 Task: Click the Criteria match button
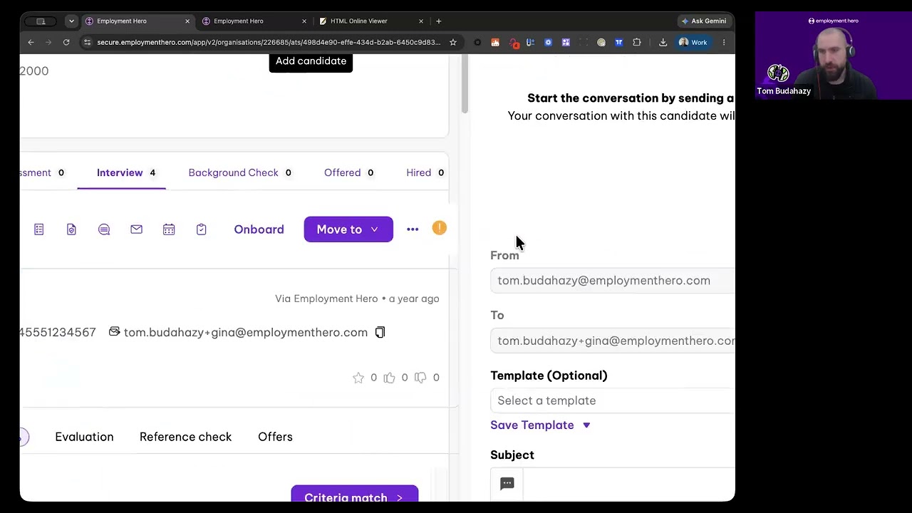pyautogui.click(x=355, y=494)
